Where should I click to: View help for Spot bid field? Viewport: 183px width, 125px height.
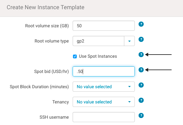tap(141, 70)
